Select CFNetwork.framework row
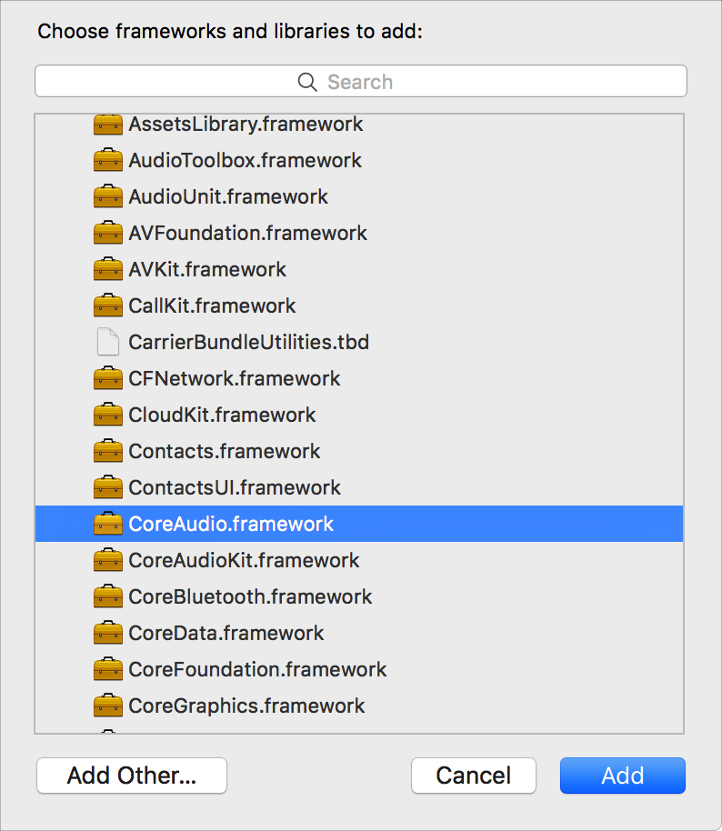The width and height of the screenshot is (722, 831). 235,378
